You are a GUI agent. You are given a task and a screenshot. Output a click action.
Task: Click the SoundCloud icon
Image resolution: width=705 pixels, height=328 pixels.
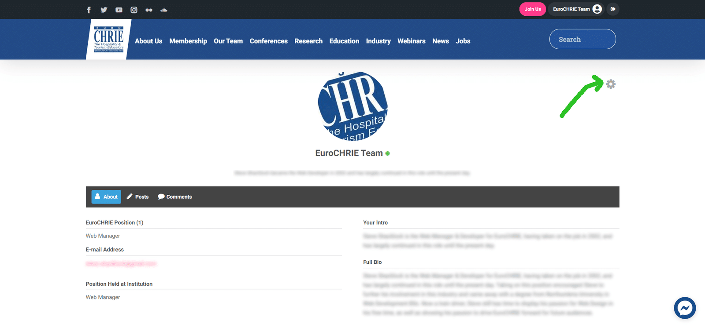164,10
